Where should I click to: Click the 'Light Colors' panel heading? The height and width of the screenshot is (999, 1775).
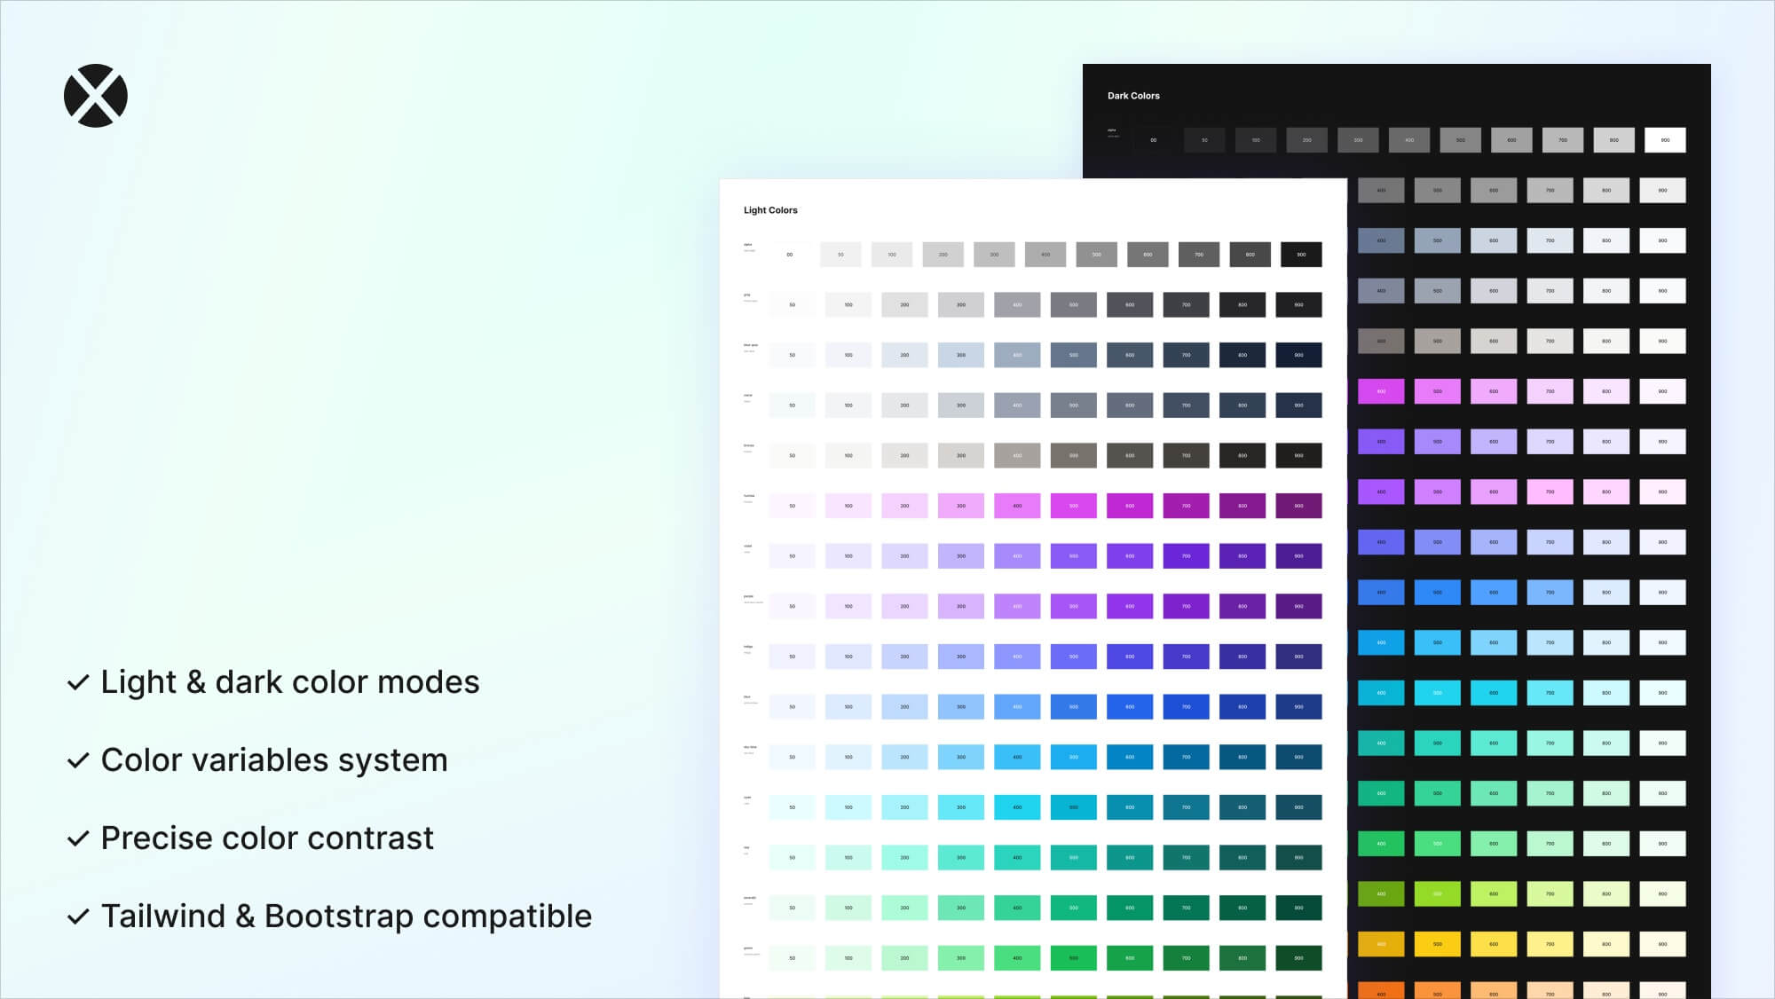770,210
